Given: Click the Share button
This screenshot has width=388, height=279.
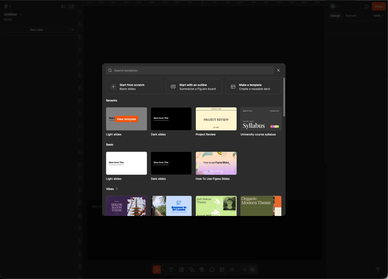Looking at the screenshot, I should pyautogui.click(x=379, y=6).
